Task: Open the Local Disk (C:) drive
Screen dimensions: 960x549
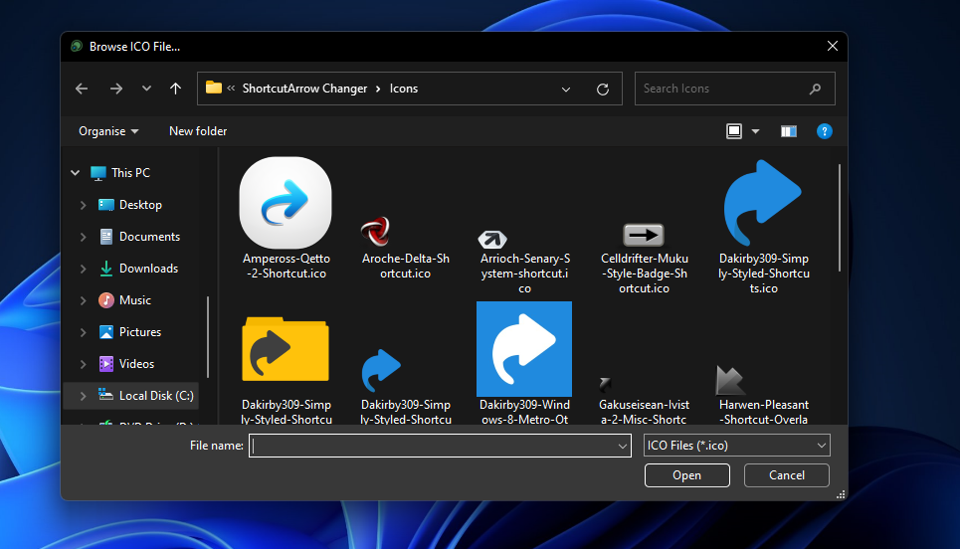Action: 155,396
